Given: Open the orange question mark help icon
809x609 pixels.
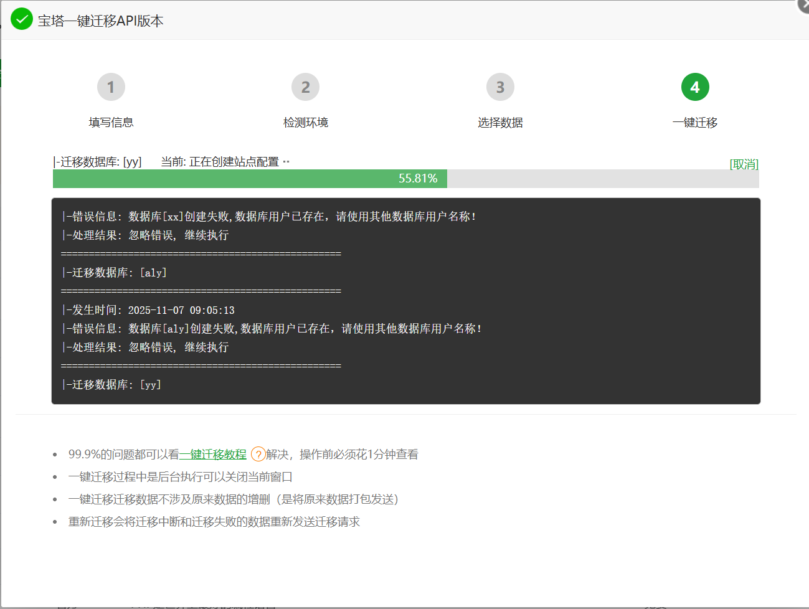Looking at the screenshot, I should [257, 454].
